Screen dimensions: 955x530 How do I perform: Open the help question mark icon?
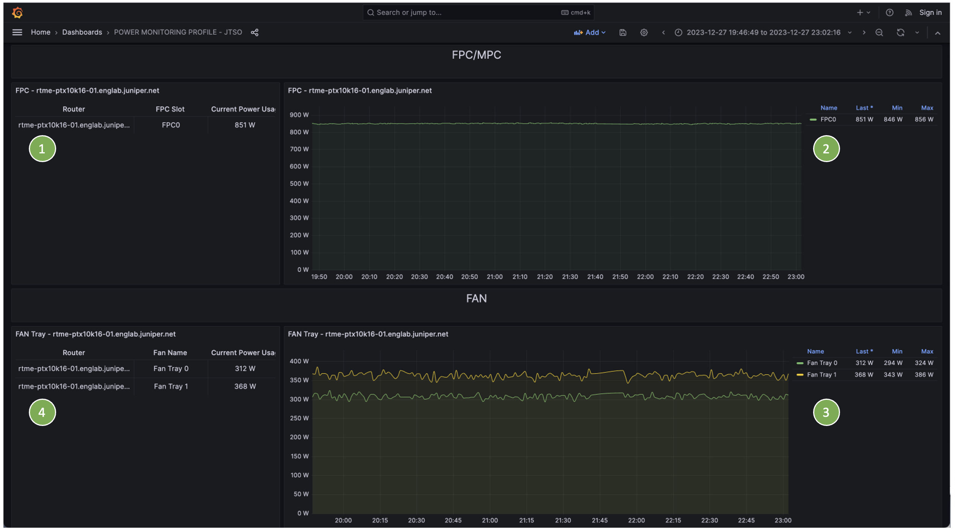coord(889,13)
